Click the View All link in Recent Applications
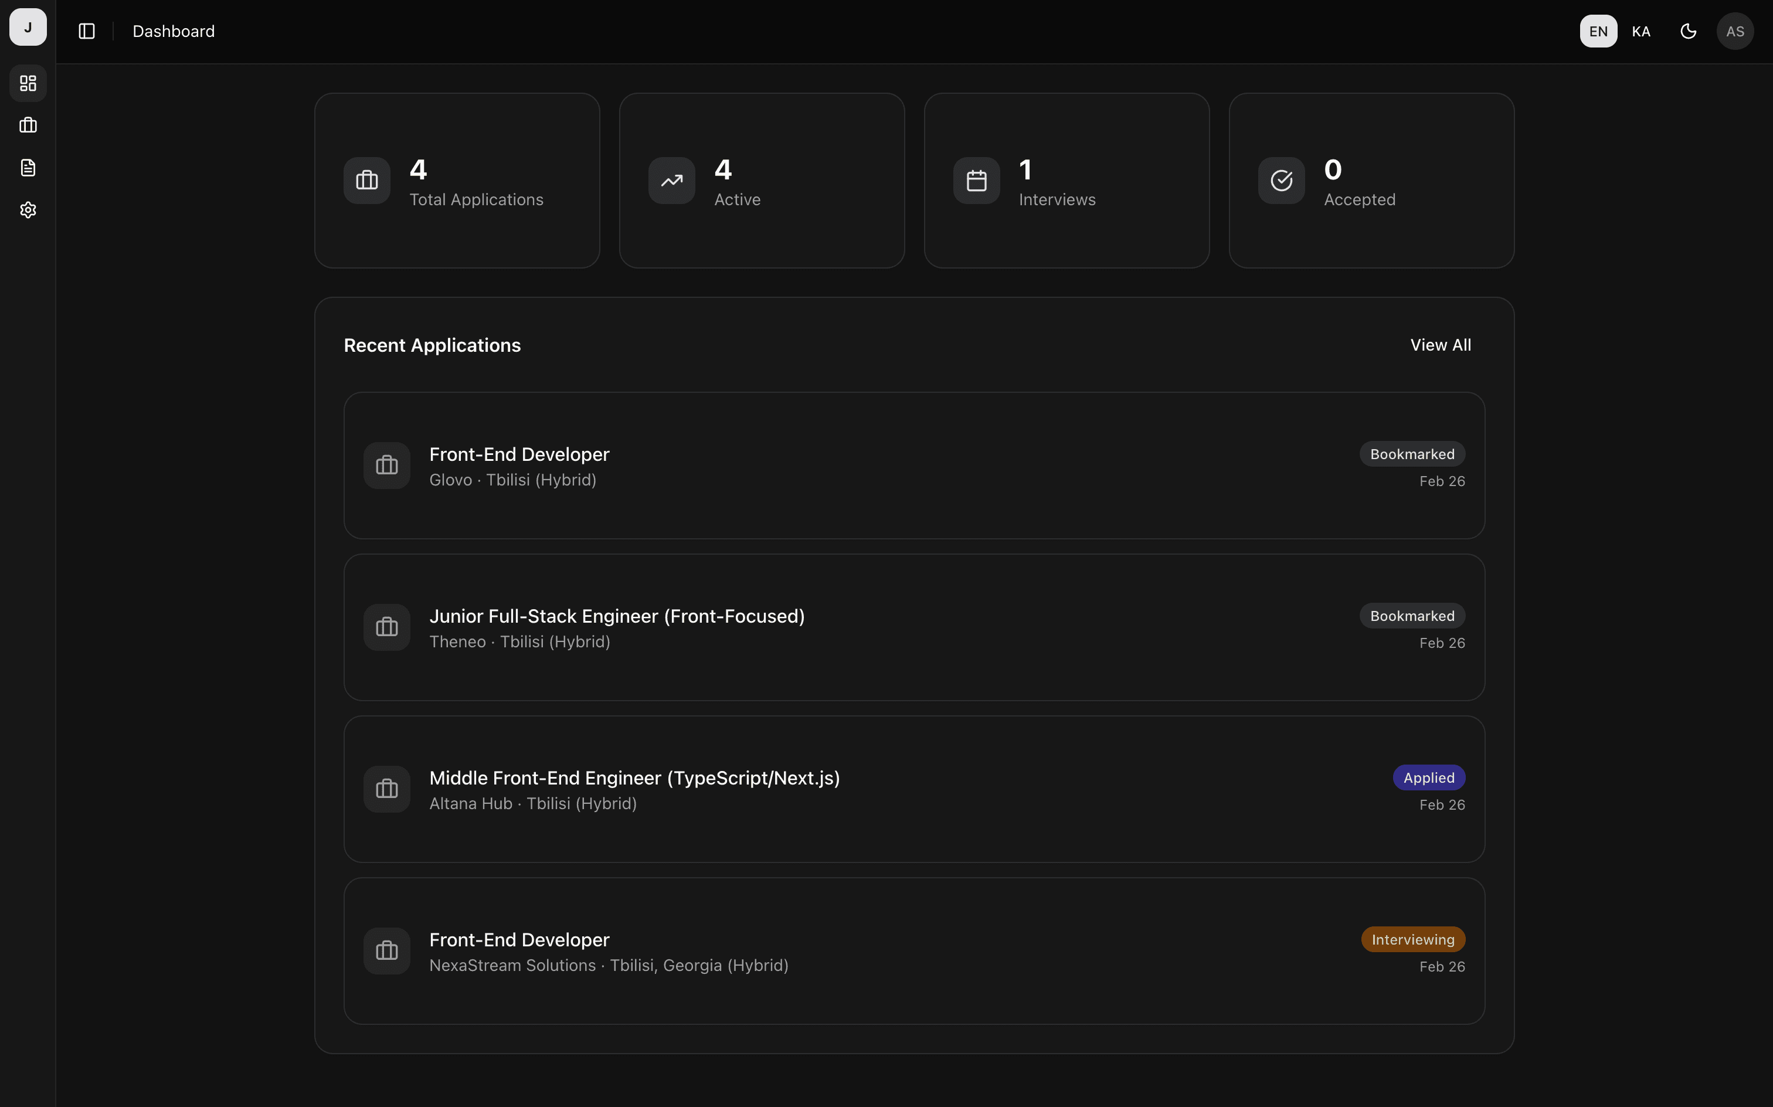 coord(1441,344)
